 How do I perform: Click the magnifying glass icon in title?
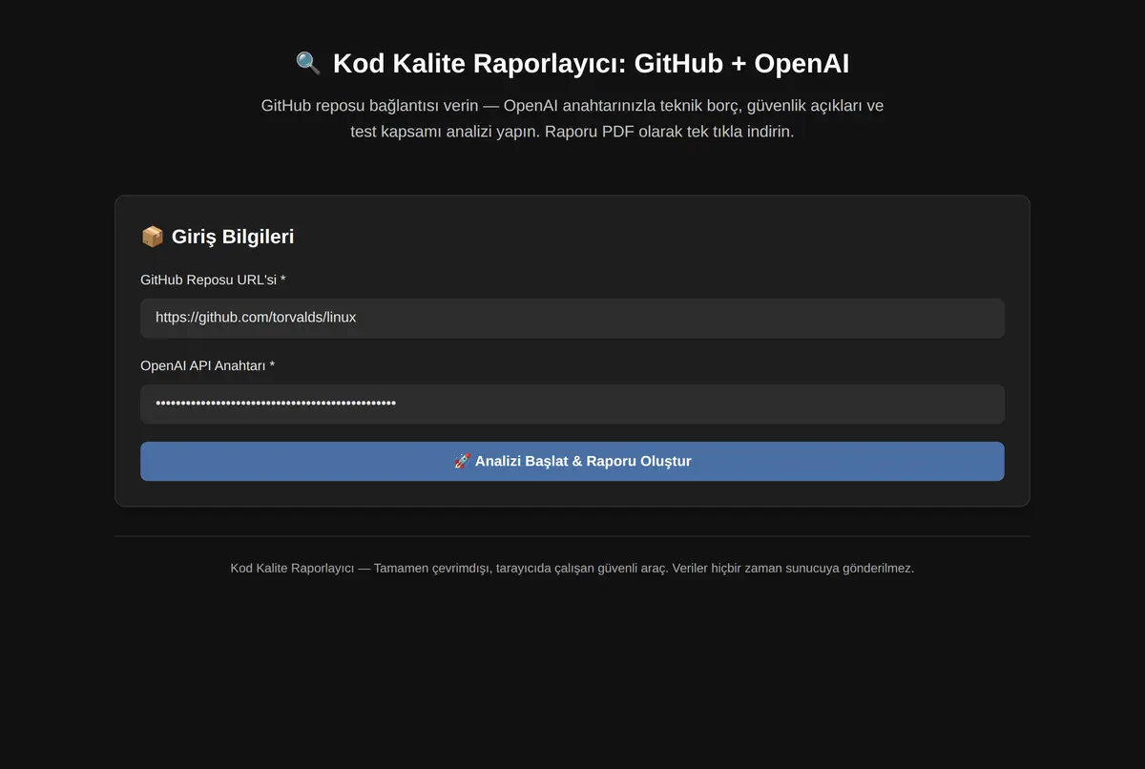(x=308, y=64)
